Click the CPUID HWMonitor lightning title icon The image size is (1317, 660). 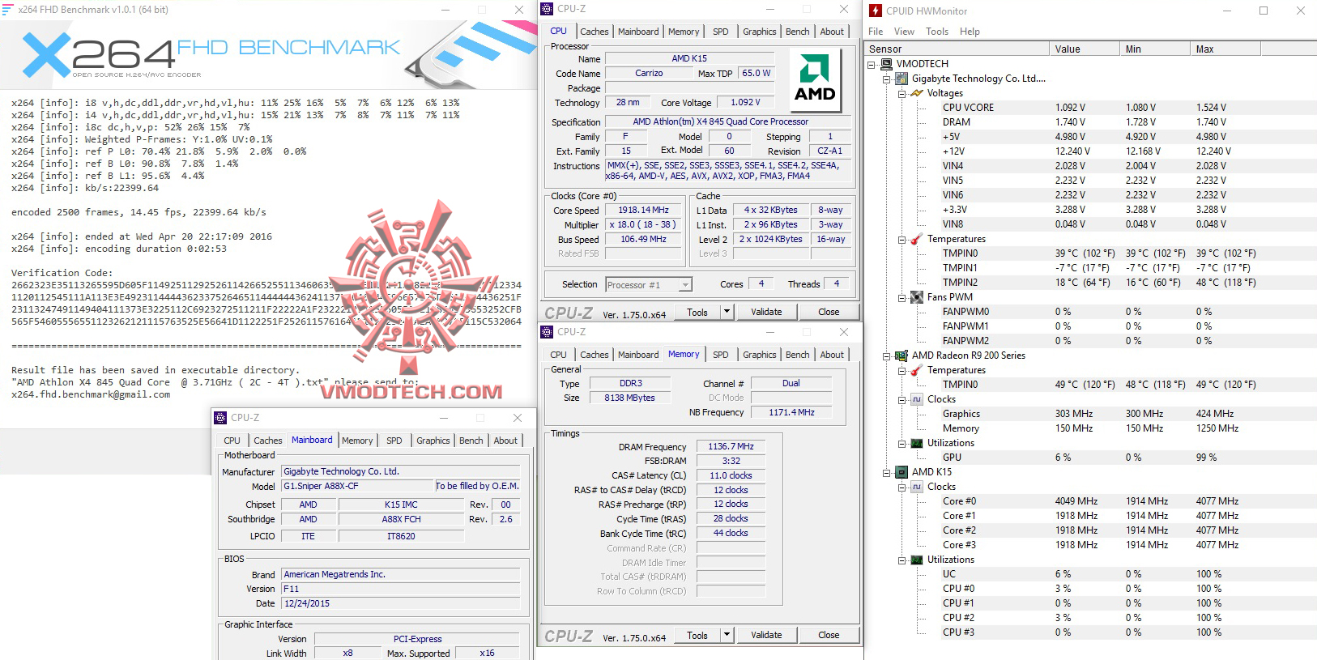876,11
